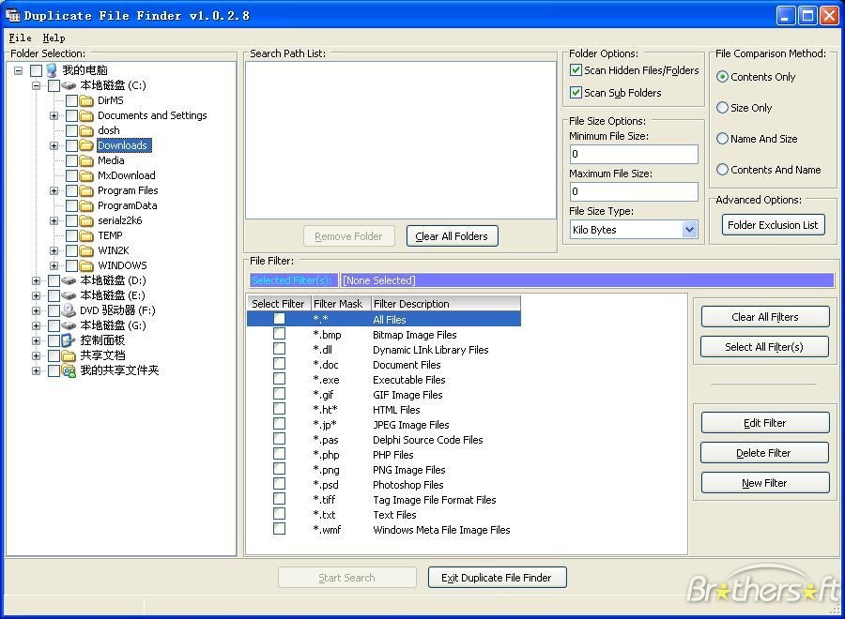Click the Downloads folder icon
The image size is (845, 619).
86,145
